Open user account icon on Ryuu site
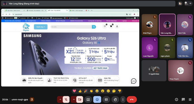 tap(117, 26)
